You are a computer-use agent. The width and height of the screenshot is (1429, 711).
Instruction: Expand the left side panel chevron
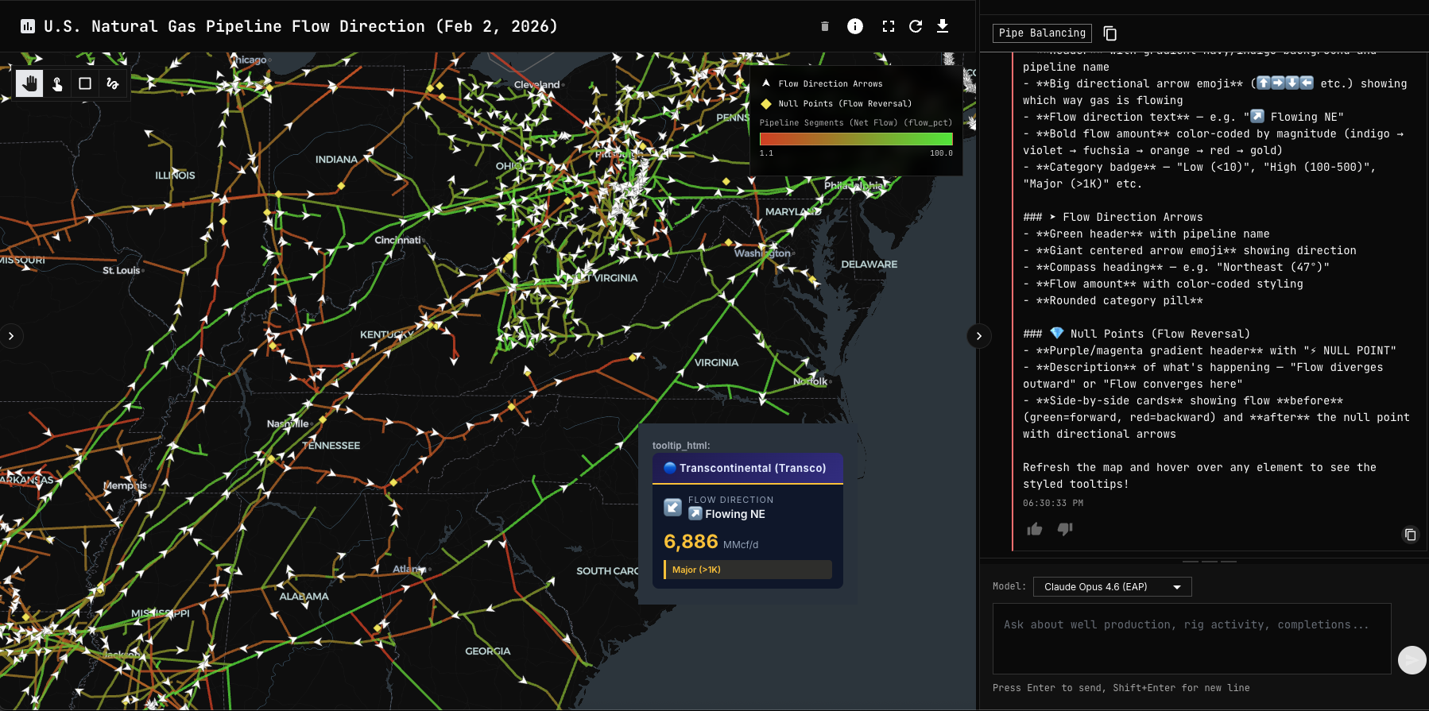pyautogui.click(x=11, y=336)
